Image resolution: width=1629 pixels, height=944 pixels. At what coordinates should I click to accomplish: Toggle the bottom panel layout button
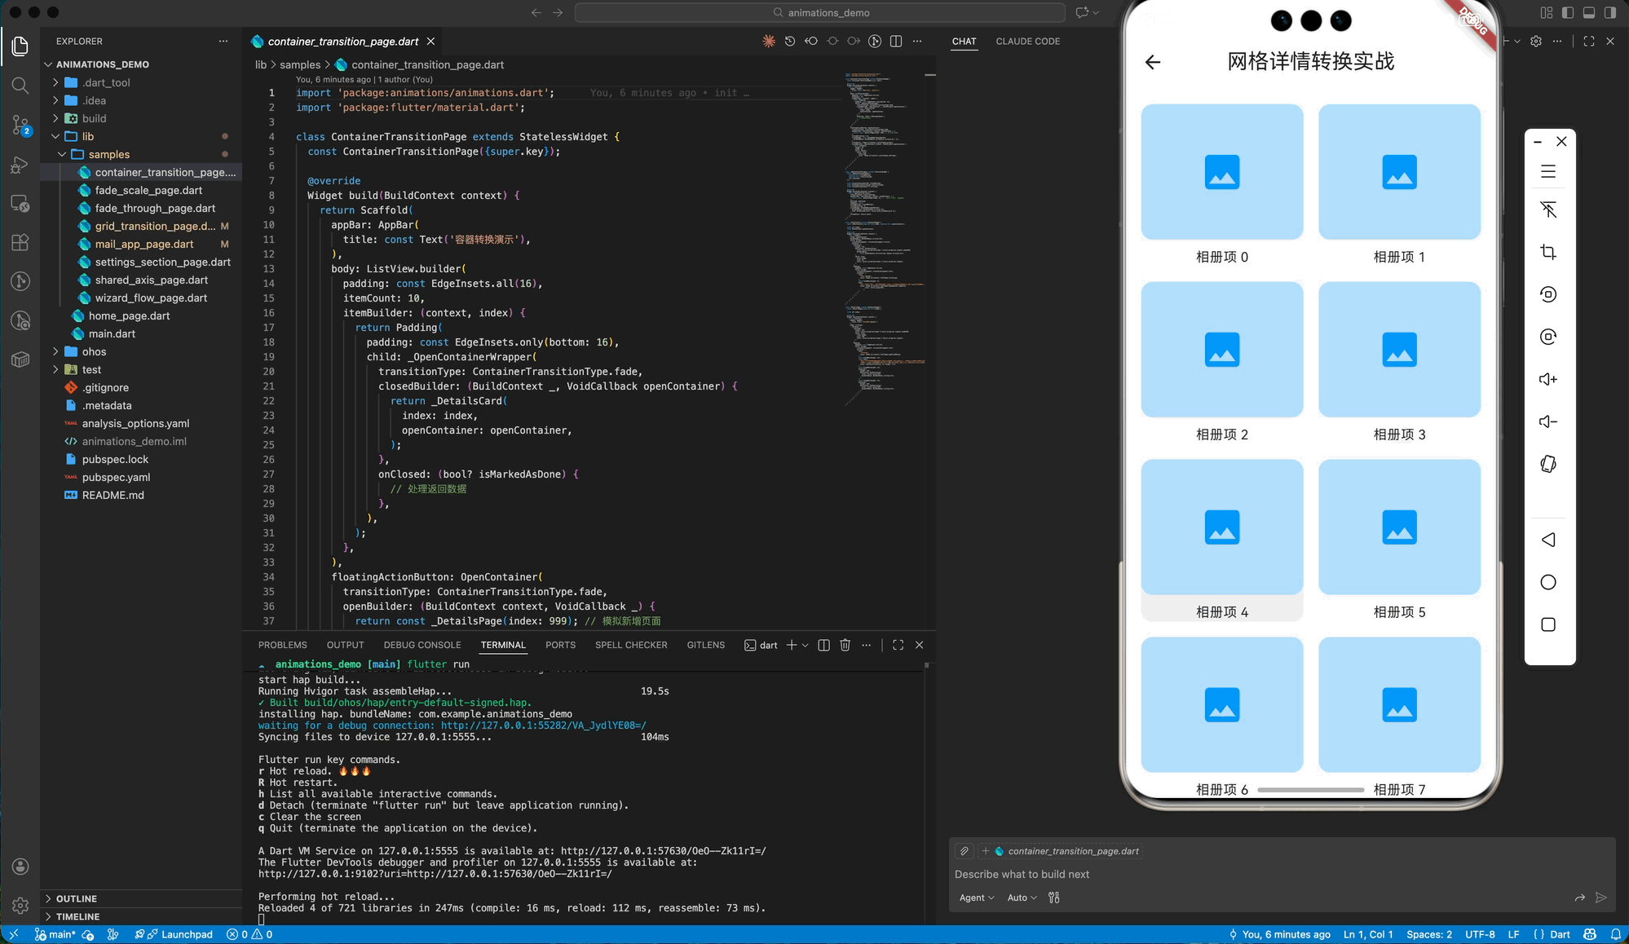click(x=1588, y=12)
